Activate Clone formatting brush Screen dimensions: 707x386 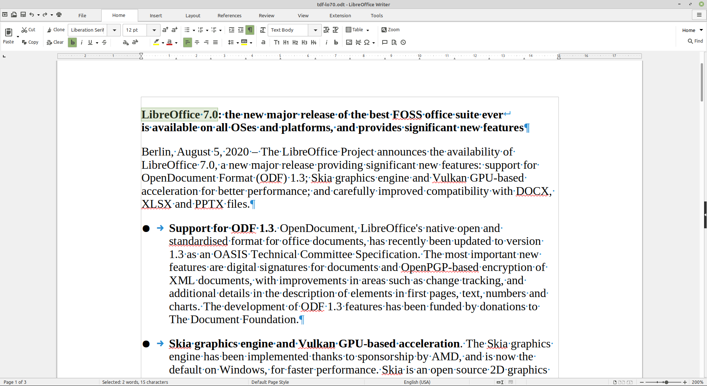coord(56,30)
